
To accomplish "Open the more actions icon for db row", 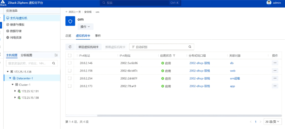I will coord(275,63).
